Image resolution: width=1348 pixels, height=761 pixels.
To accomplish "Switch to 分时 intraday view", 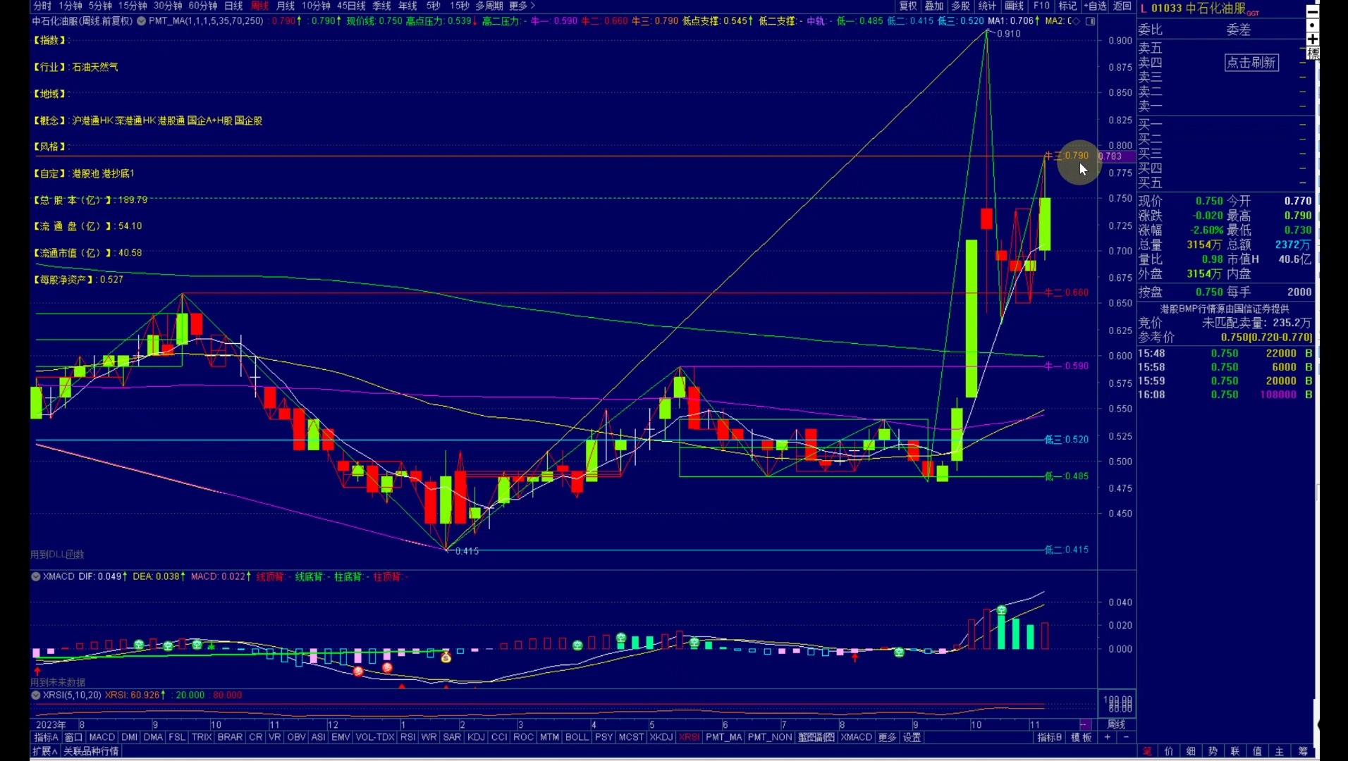I will pos(42,6).
